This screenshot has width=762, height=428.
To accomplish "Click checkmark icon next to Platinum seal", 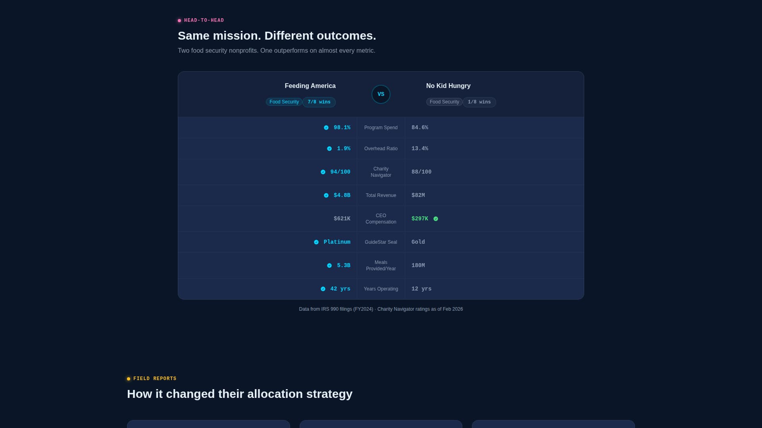I will tap(316, 242).
